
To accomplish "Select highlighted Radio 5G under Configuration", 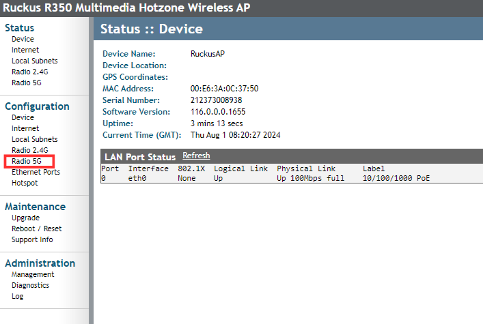I will click(x=27, y=161).
